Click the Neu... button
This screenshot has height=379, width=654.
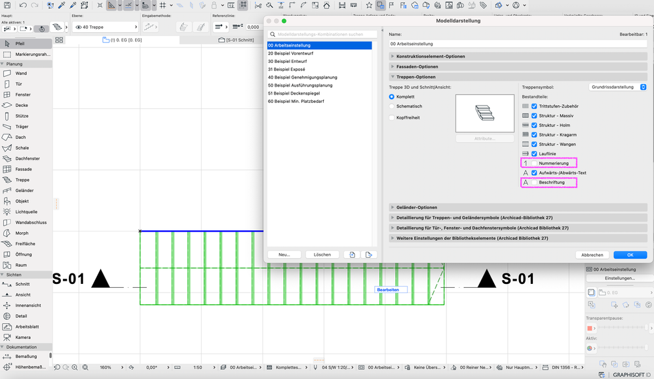[x=284, y=254]
